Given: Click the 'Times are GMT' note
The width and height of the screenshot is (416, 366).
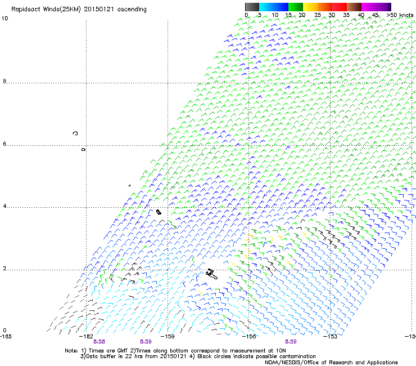Looking at the screenshot, I should [108, 351].
